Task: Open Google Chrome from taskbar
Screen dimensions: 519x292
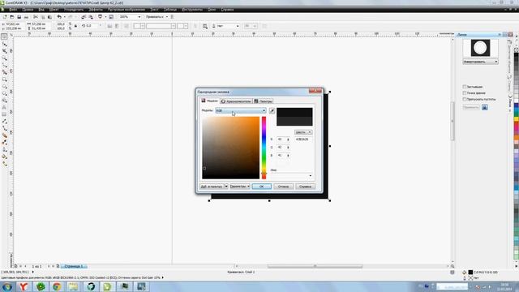Action: [57, 286]
